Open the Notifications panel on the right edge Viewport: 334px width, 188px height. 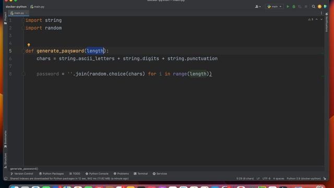click(327, 22)
